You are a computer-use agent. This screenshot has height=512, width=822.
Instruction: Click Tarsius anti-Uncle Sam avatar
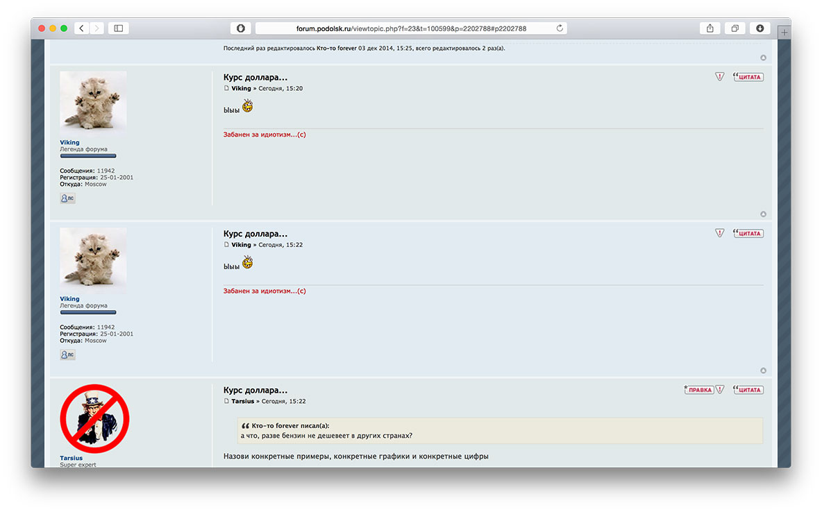[94, 418]
